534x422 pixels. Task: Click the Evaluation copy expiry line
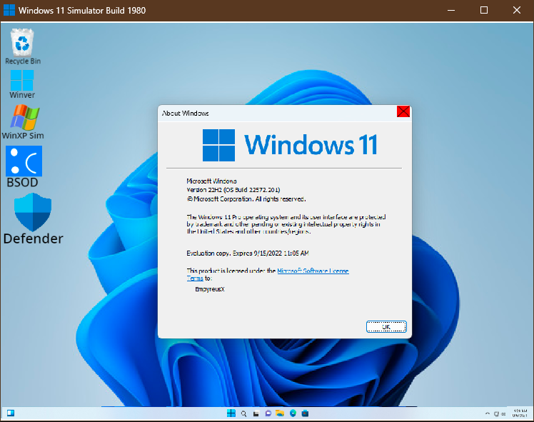click(x=248, y=253)
